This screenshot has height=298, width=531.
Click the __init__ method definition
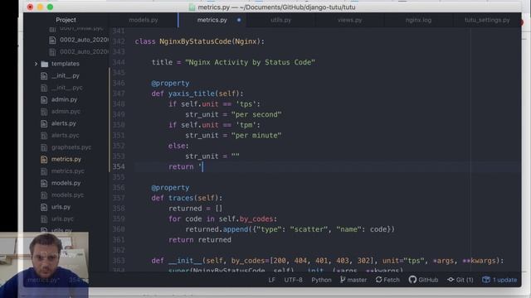[185, 261]
